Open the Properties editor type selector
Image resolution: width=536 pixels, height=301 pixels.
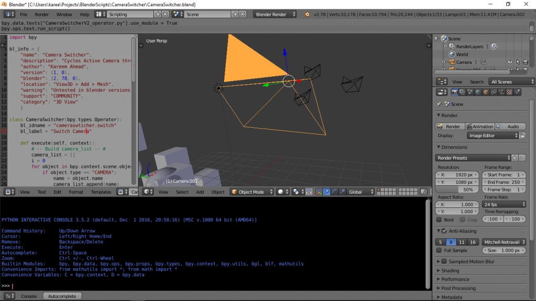(442, 92)
